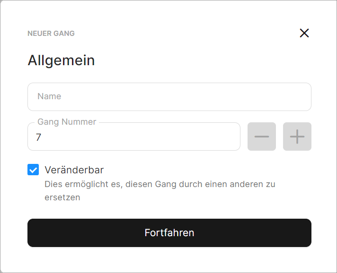Tap the grey minus icon
337x273 pixels.
point(262,136)
